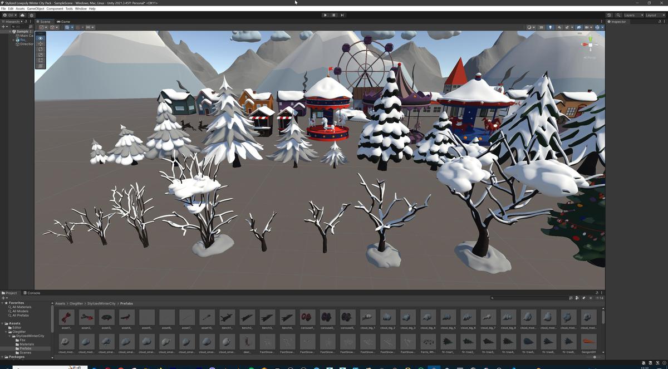Select the Rect tool in scene overlay
Image resolution: width=668 pixels, height=369 pixels.
tap(40, 60)
